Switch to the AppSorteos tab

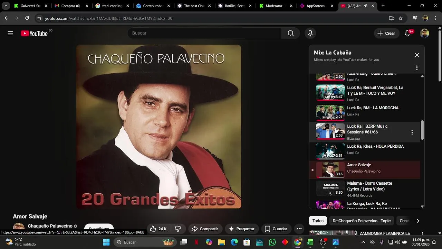coord(316,6)
